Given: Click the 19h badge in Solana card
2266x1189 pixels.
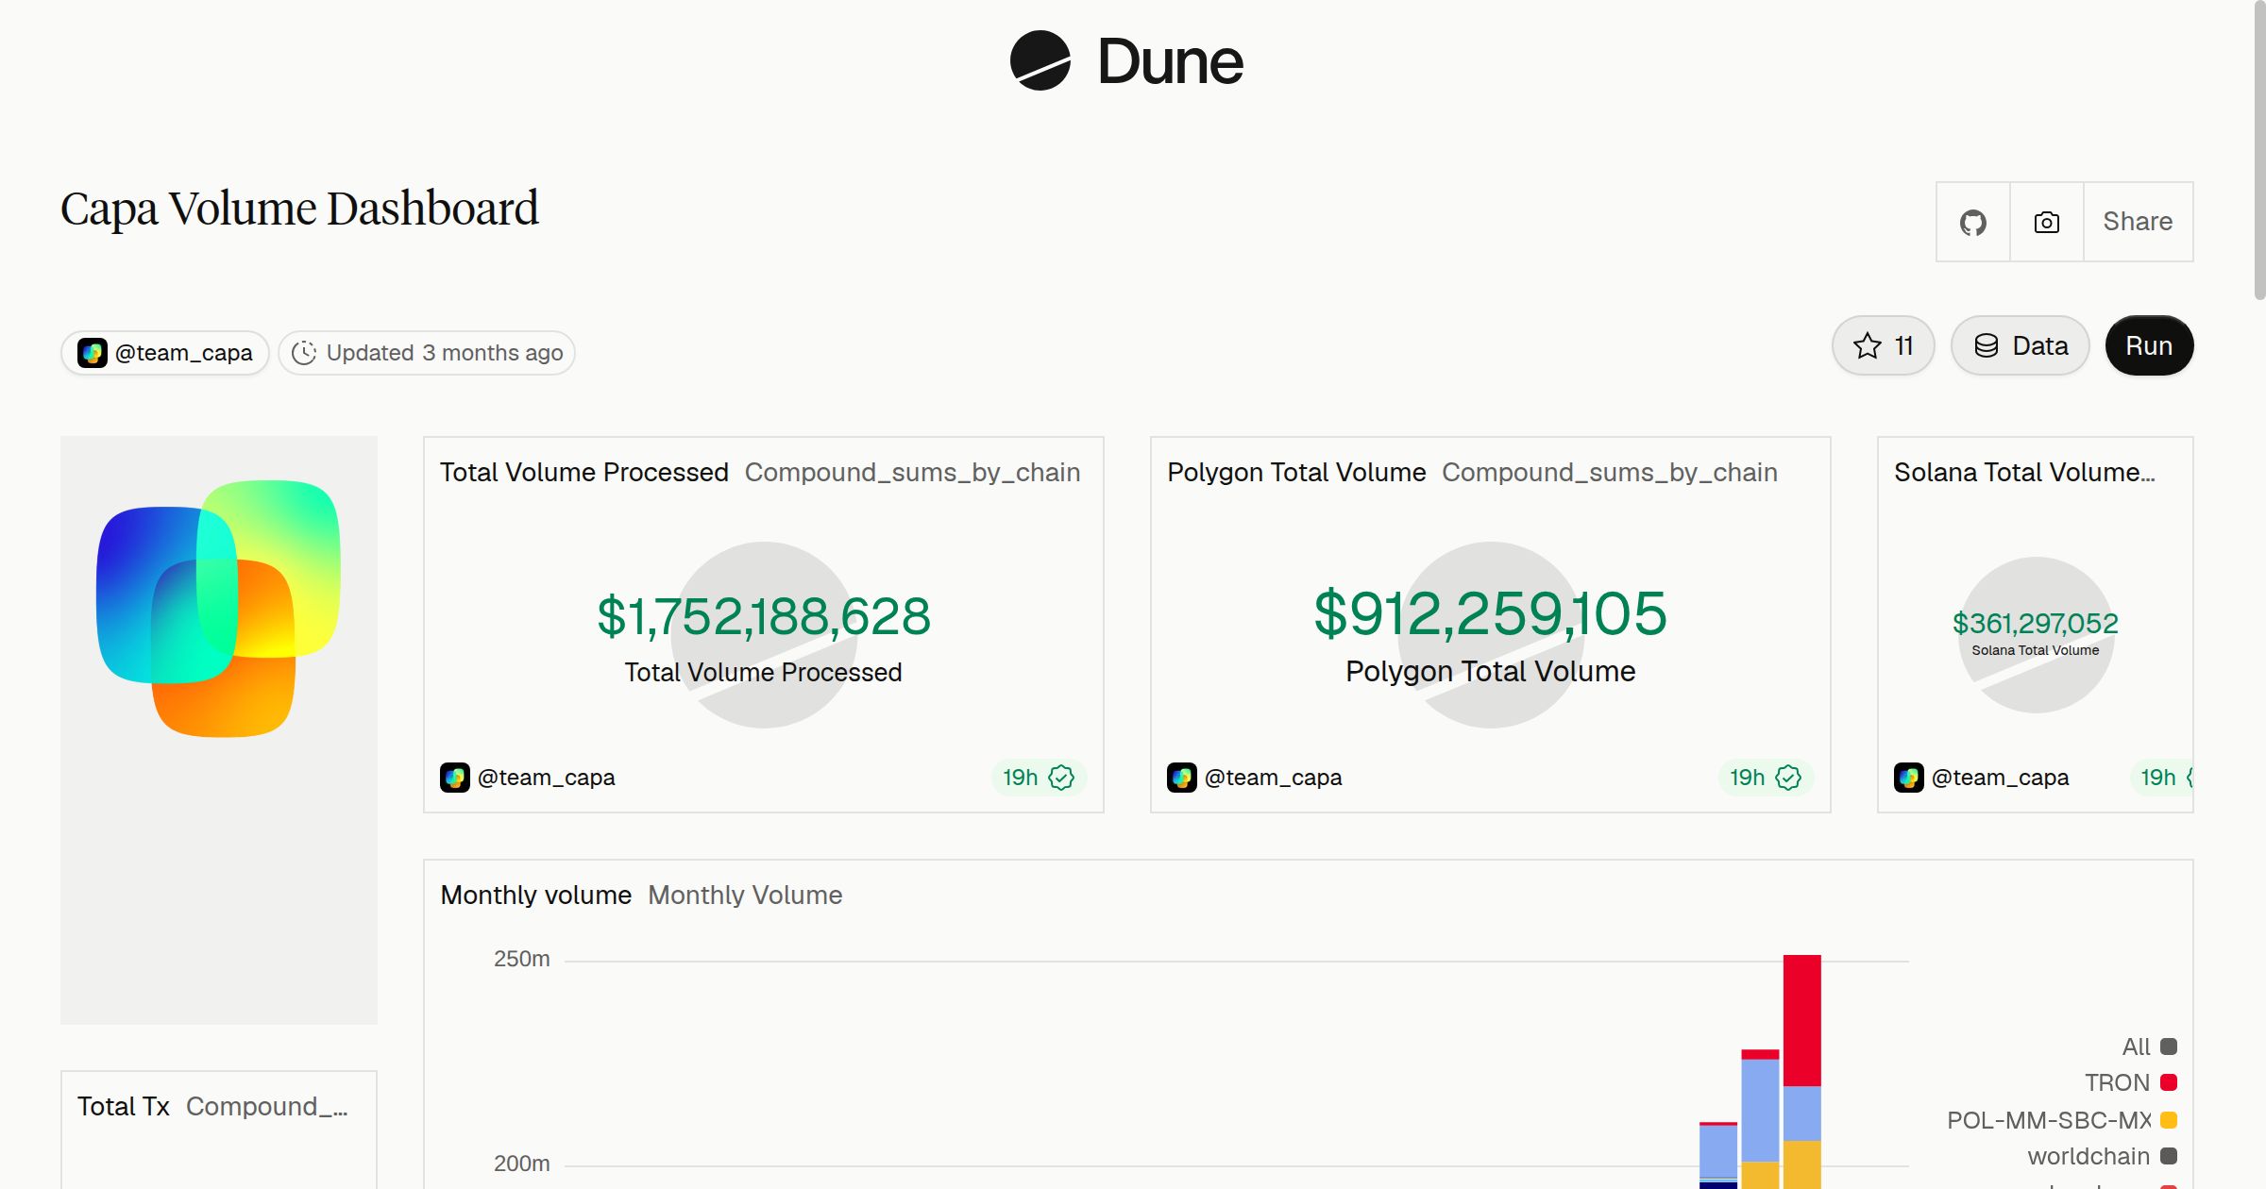Looking at the screenshot, I should [2162, 778].
